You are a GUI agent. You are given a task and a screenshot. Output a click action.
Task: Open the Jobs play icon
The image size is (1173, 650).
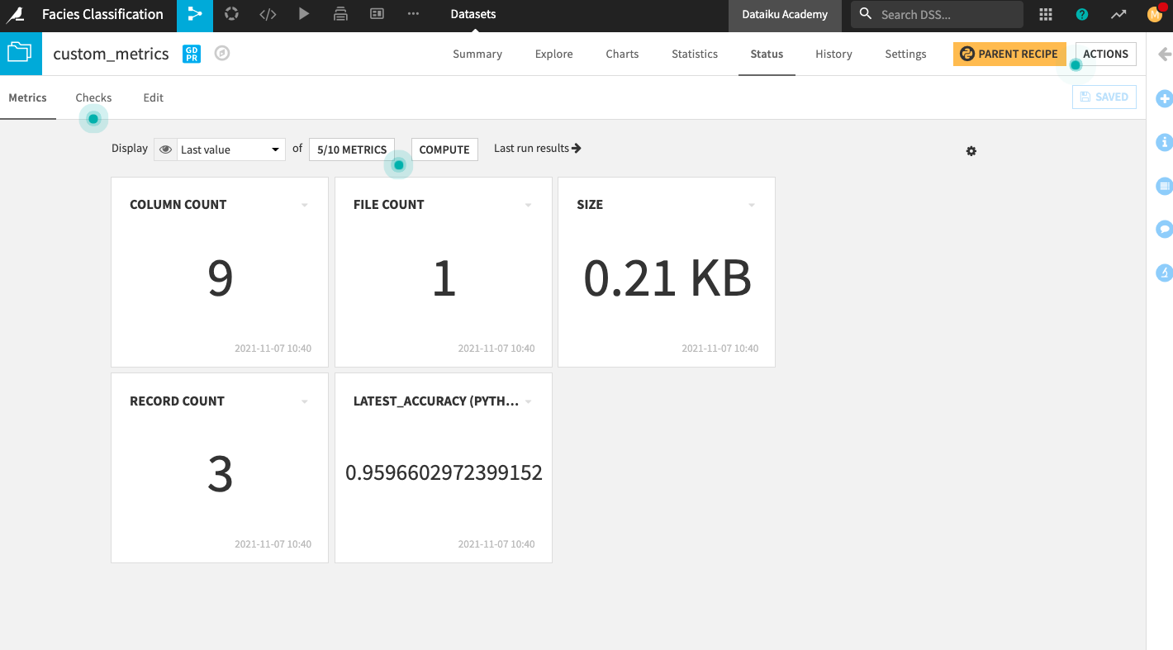[304, 14]
